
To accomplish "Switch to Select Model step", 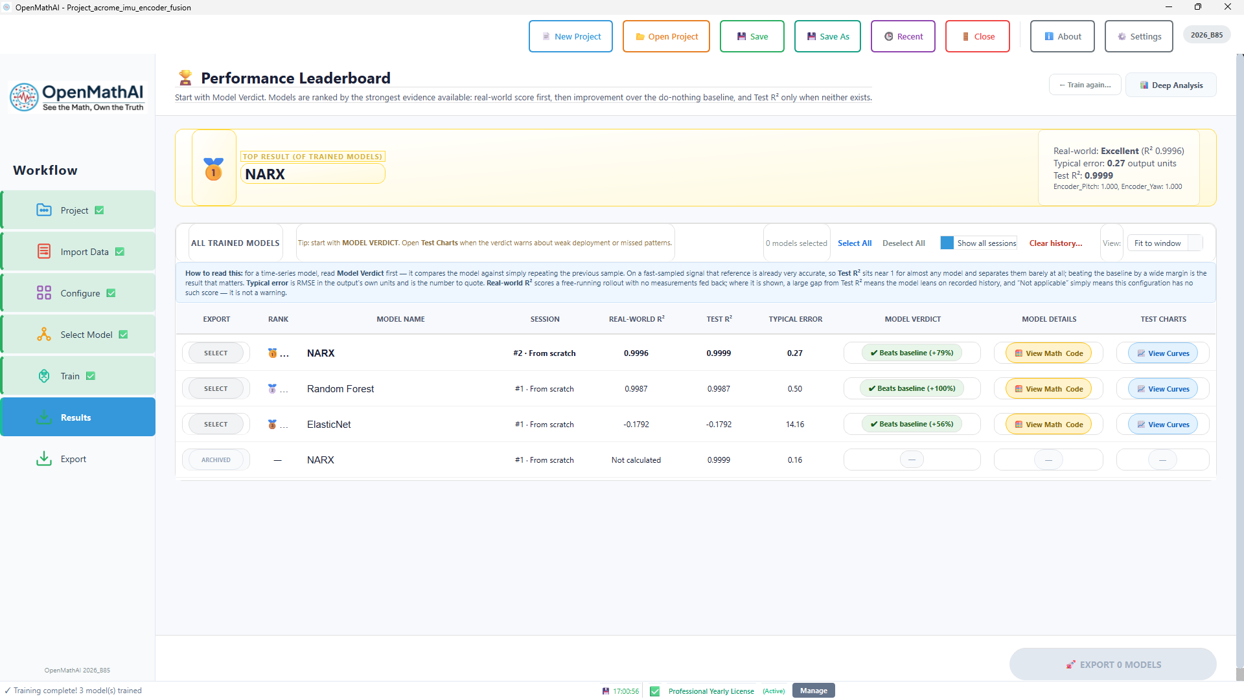I will click(x=78, y=335).
